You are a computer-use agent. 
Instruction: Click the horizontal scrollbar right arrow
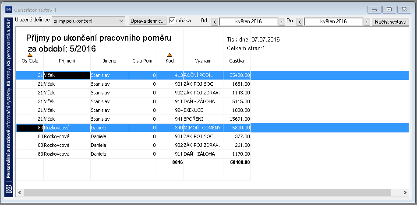coord(405,192)
